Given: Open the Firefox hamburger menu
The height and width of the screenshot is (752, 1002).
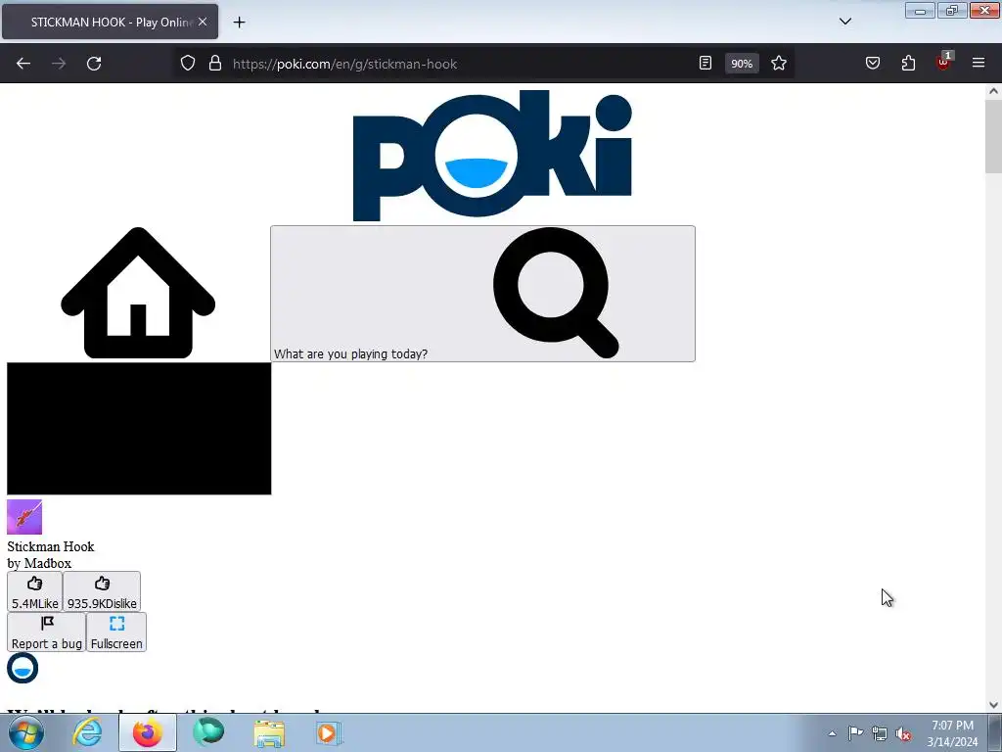Looking at the screenshot, I should point(979,64).
